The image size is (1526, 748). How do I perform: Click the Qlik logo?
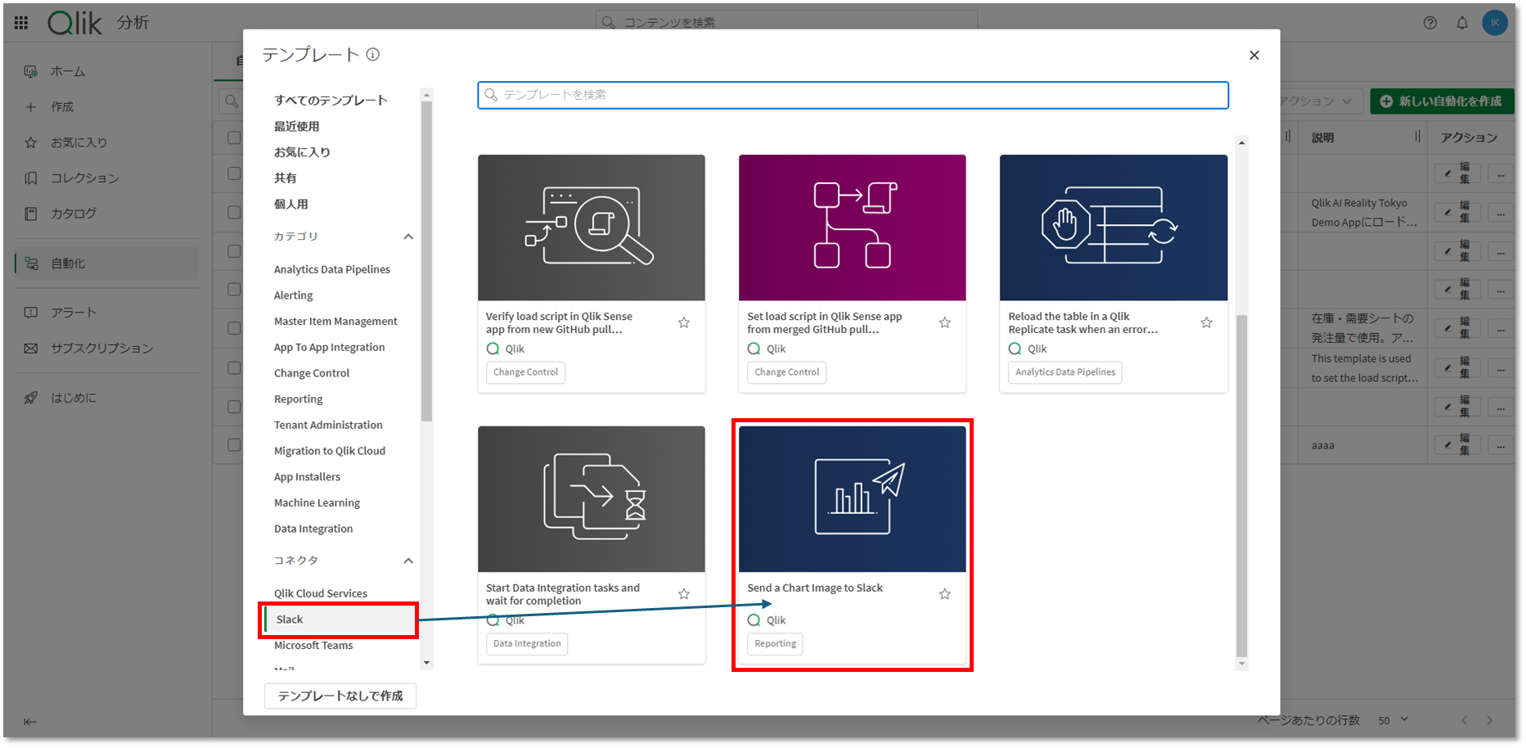click(74, 23)
